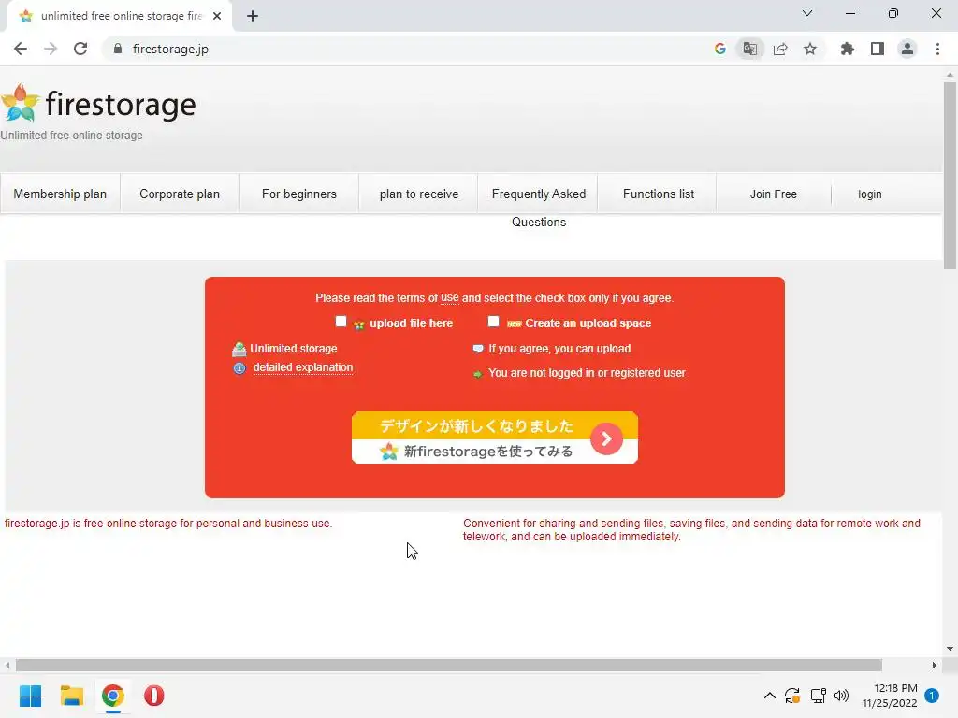Image resolution: width=958 pixels, height=718 pixels.
Task: Open Membership plan menu
Action: pyautogui.click(x=60, y=194)
